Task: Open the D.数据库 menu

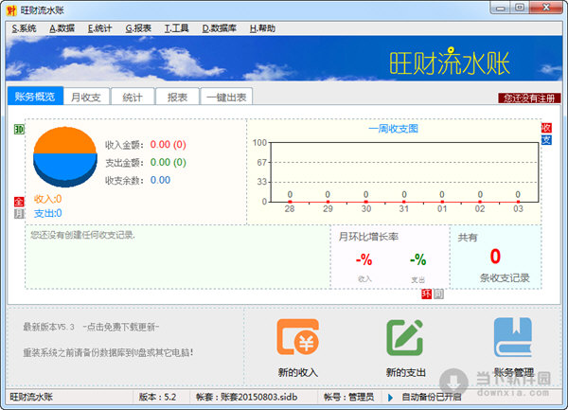Action: point(220,28)
